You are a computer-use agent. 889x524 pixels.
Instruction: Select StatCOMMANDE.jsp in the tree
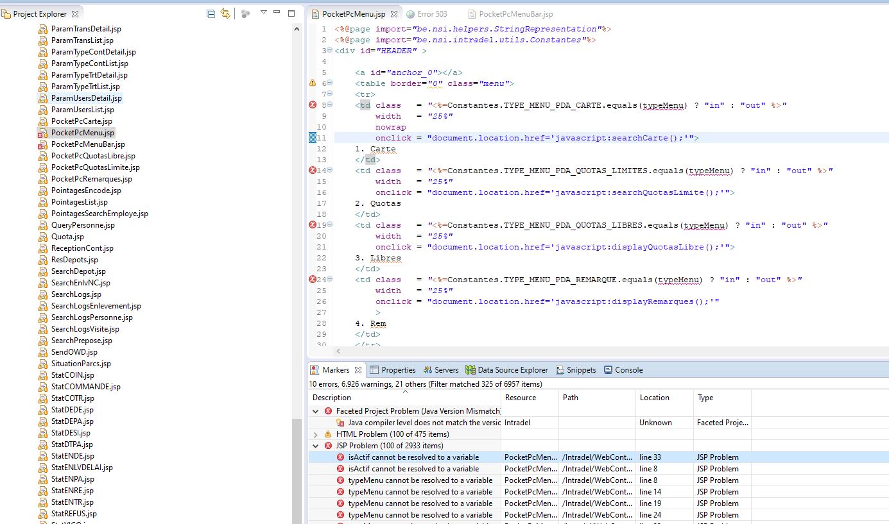85,387
